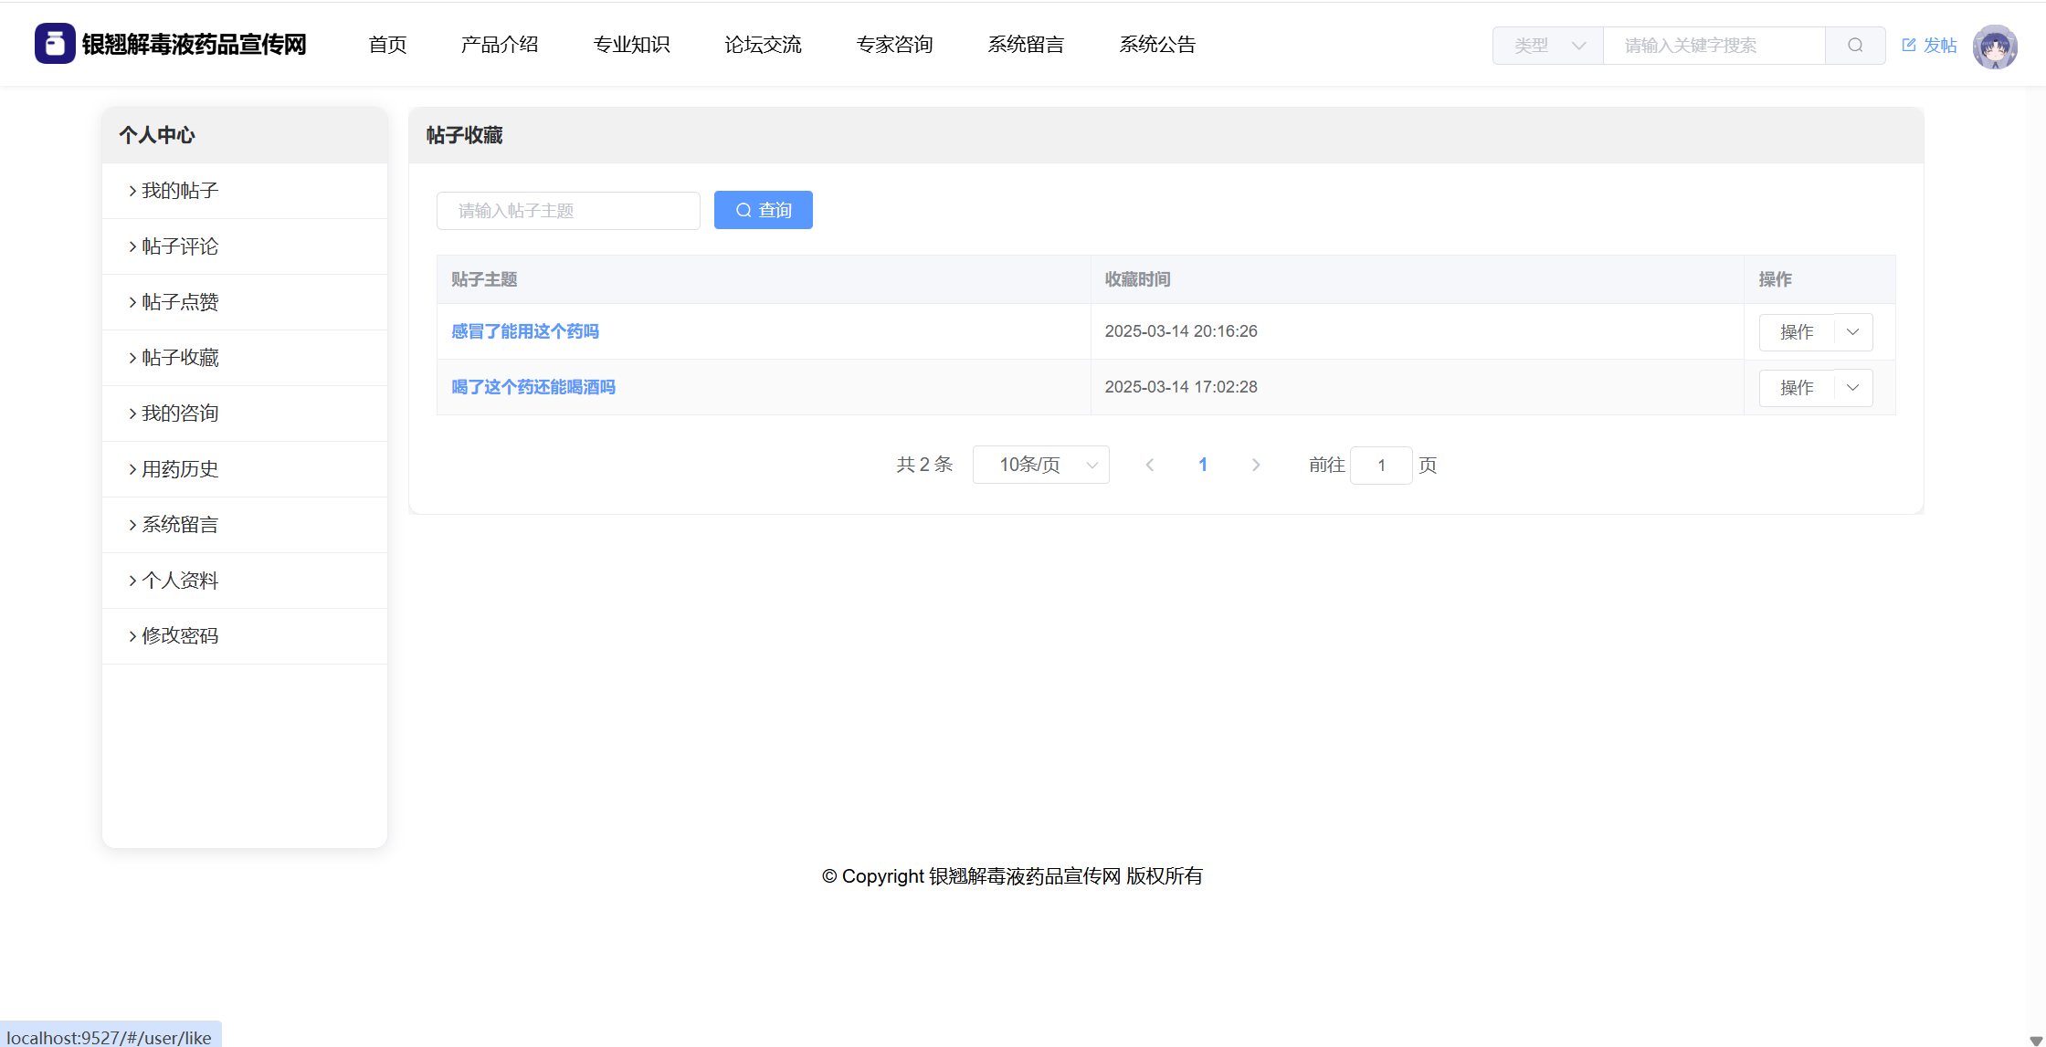Open post link 感冒了能用这个药吗
Viewport: 2046px width, 1047px height.
click(525, 331)
